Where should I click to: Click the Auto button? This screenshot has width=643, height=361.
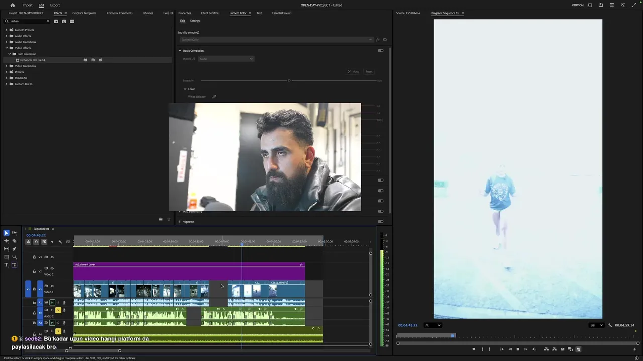(x=354, y=71)
